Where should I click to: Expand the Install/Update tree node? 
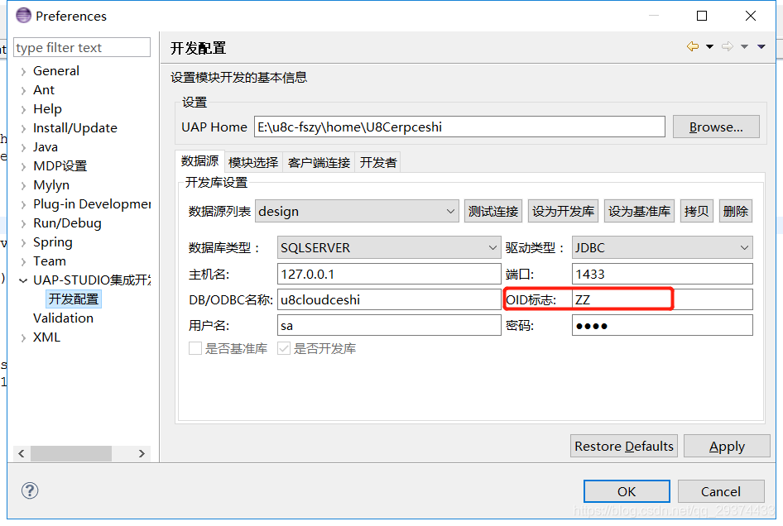[x=23, y=128]
